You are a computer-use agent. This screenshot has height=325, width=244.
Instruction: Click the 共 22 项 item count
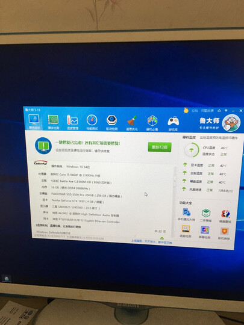click(x=160, y=231)
